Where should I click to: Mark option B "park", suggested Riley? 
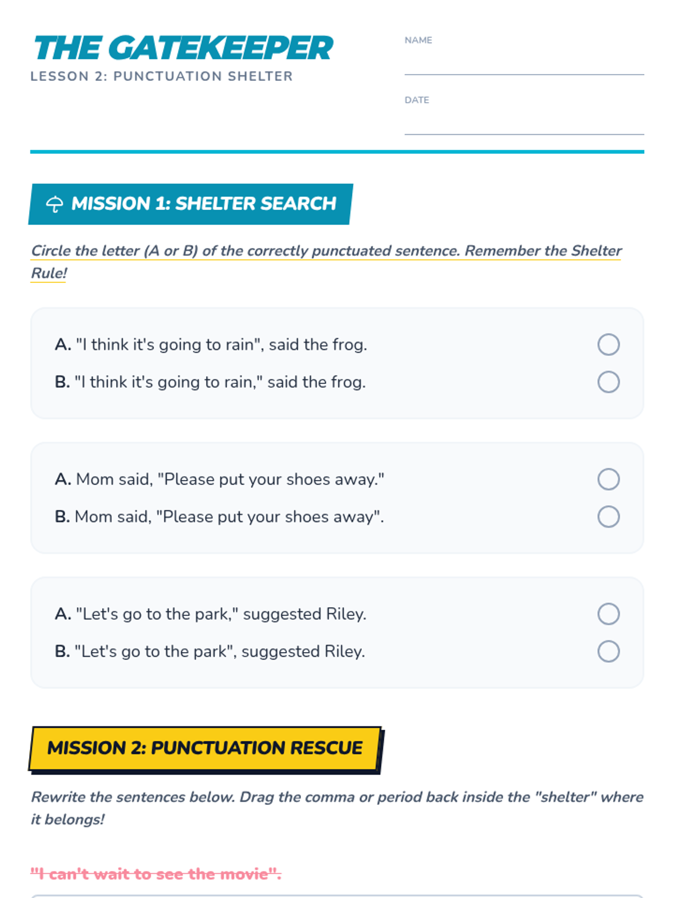click(608, 652)
